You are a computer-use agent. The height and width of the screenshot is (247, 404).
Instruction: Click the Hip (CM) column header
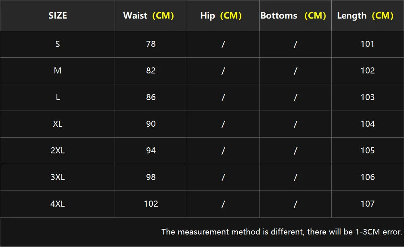(x=221, y=16)
